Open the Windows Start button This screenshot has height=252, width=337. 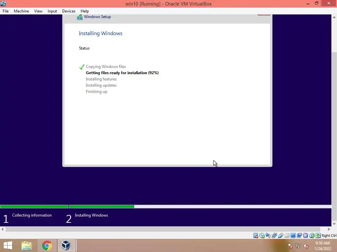click(8, 245)
